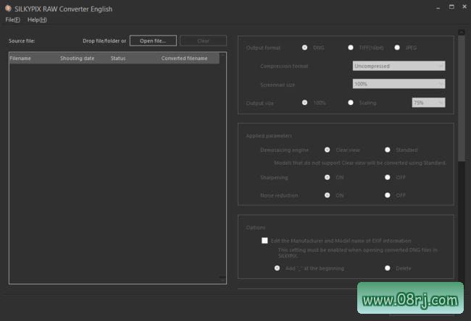The image size is (471, 321).
Task: Turn Sharpening OFF
Action: click(388, 177)
